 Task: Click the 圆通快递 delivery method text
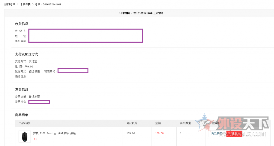coord(35,71)
